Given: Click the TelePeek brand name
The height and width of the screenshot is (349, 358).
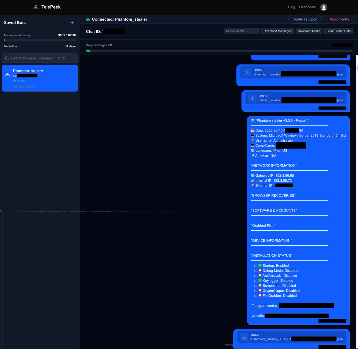Looking at the screenshot, I should (x=51, y=7).
